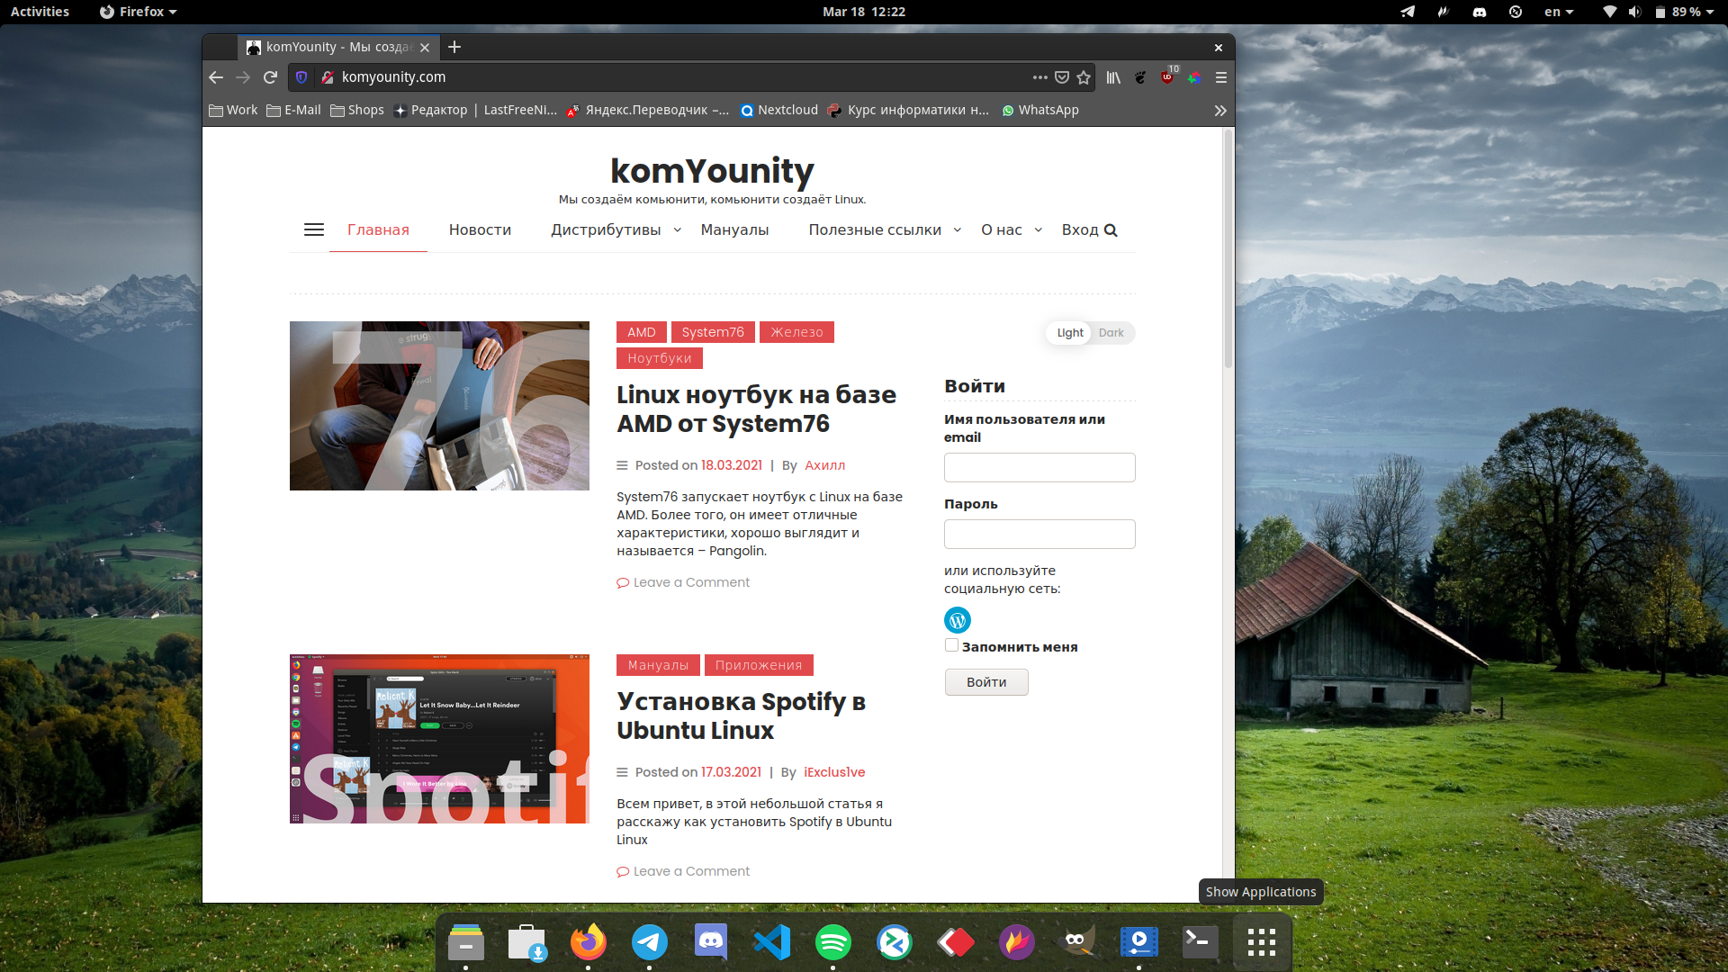Open the tracking protection shield icon
This screenshot has width=1728, height=972.
click(x=301, y=77)
